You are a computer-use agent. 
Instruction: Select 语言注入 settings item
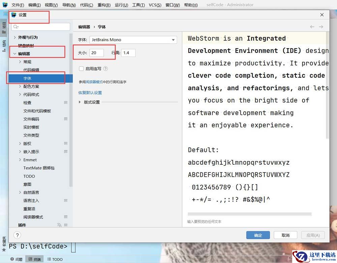[x=31, y=200]
